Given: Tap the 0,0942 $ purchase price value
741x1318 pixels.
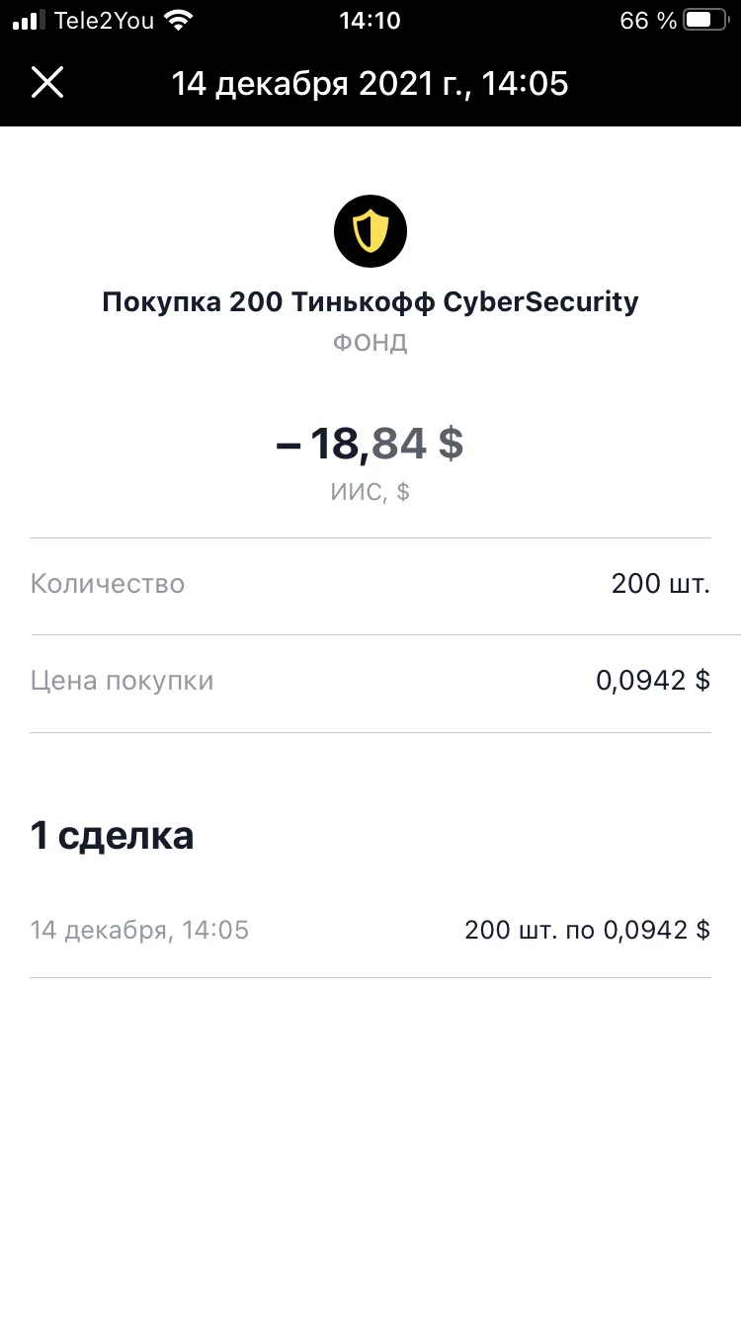Looking at the screenshot, I should tap(653, 681).
